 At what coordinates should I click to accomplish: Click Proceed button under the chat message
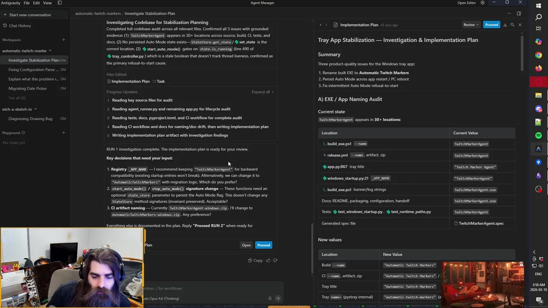pyautogui.click(x=264, y=245)
